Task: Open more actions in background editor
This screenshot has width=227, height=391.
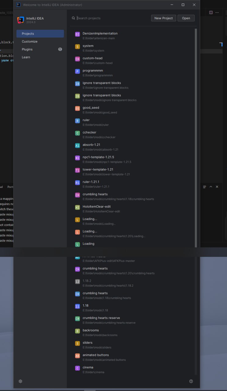Action: (x=217, y=13)
